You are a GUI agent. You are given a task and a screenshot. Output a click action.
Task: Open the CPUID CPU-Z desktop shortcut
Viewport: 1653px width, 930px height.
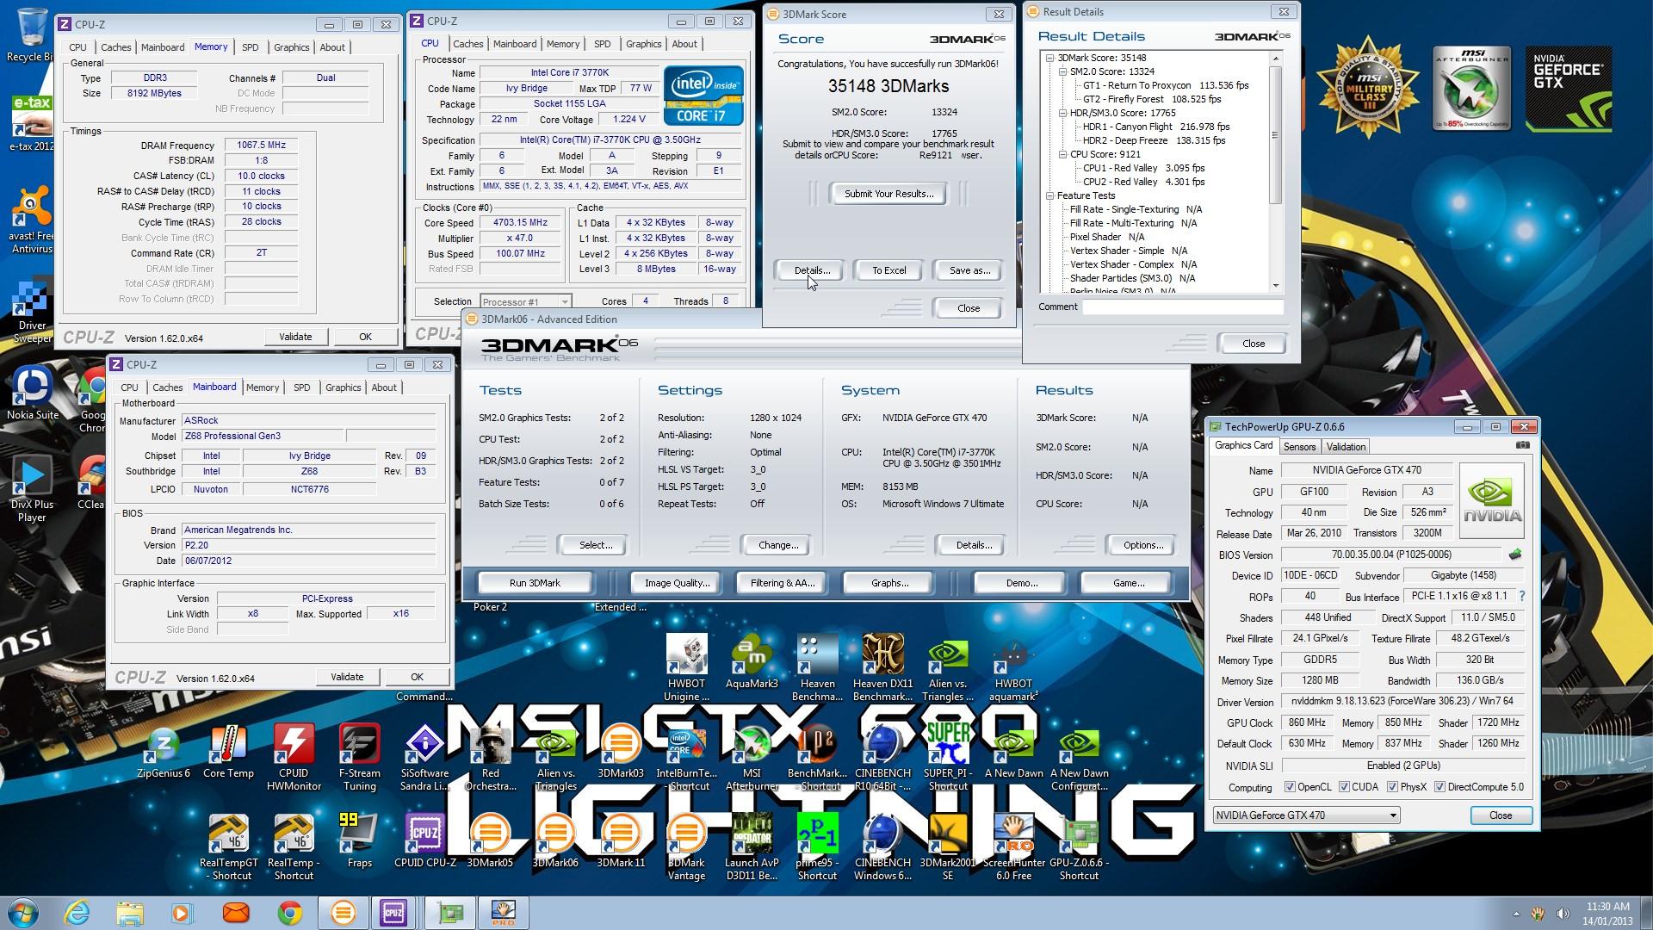[x=424, y=840]
